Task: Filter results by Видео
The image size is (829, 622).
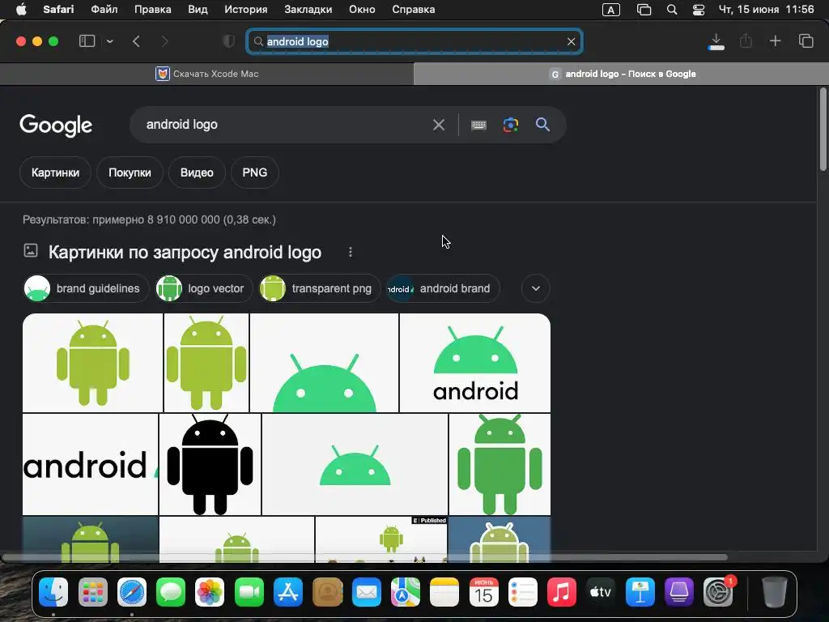Action: (197, 173)
